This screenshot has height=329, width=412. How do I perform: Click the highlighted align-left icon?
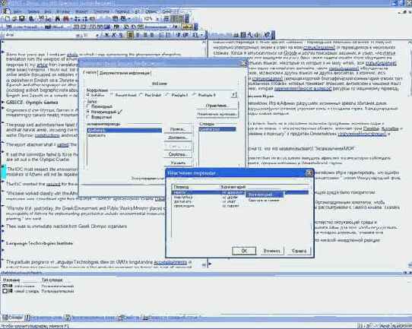point(130,35)
